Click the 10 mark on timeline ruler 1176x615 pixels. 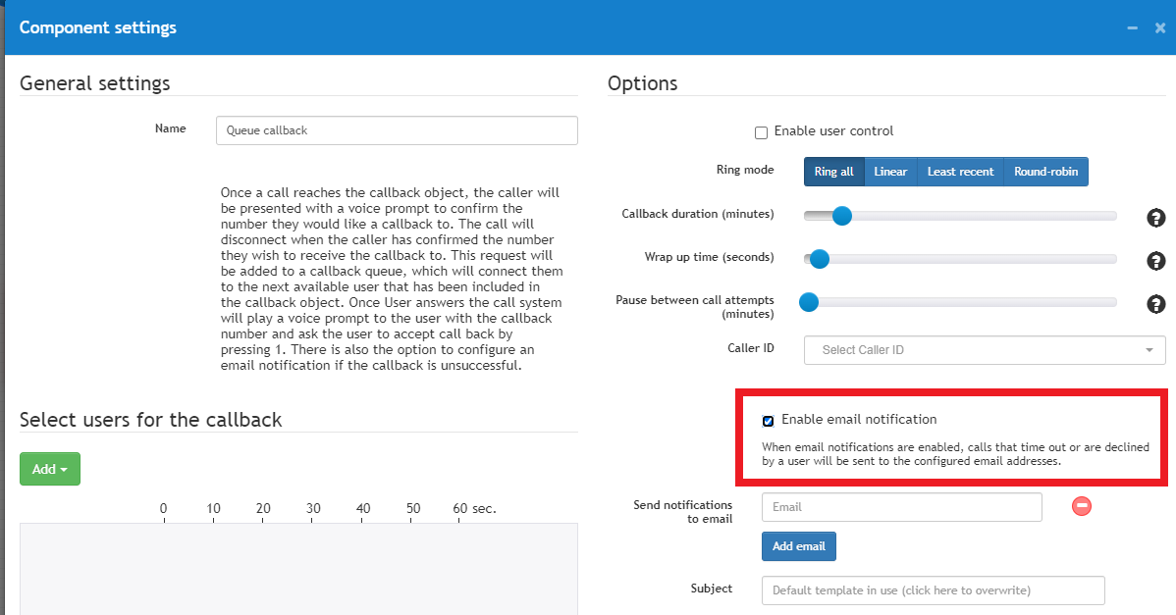(213, 509)
